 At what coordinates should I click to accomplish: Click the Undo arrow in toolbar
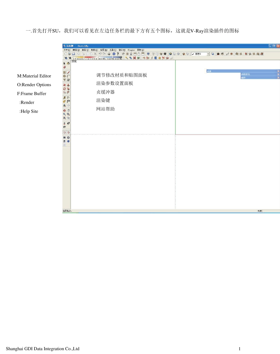pos(100,54)
